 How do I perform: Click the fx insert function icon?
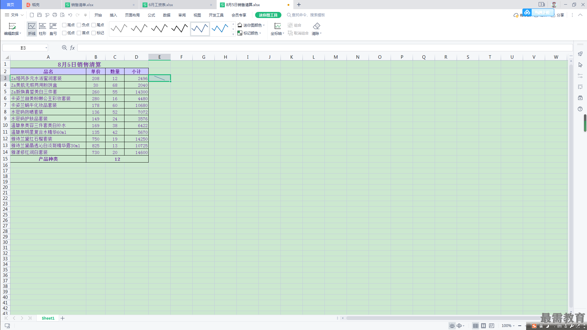72,48
